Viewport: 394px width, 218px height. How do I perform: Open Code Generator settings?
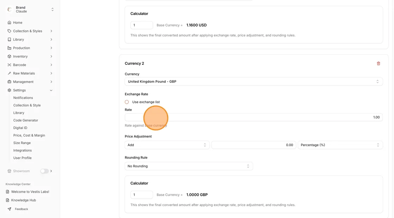(26, 120)
